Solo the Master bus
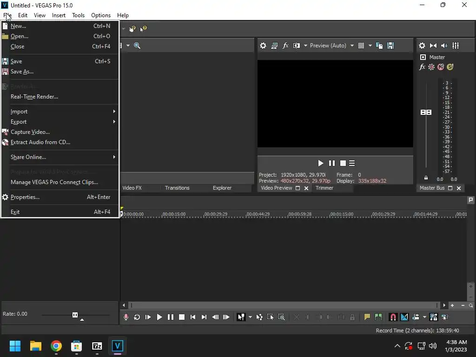This screenshot has width=476, height=357. (450, 67)
